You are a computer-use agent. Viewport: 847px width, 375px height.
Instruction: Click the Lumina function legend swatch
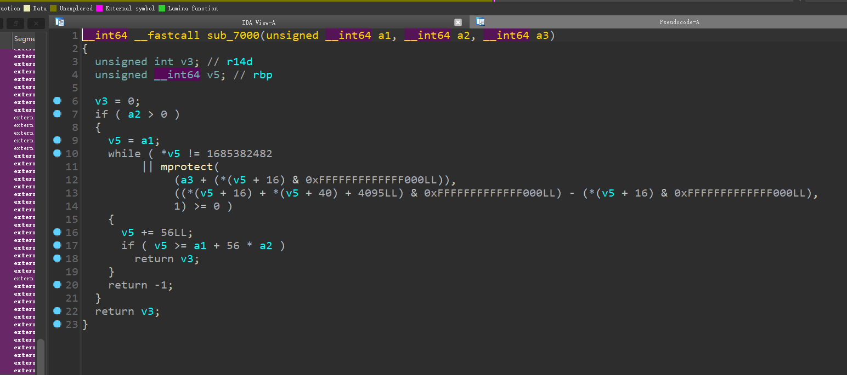162,8
